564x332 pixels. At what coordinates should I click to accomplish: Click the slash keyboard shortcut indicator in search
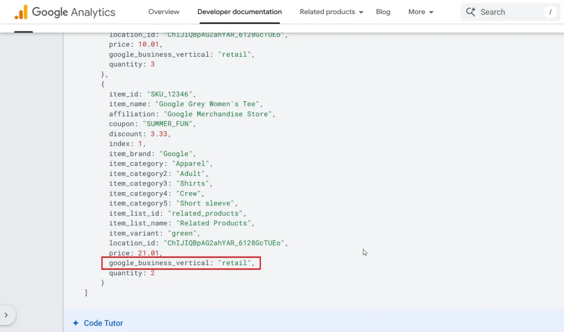[x=550, y=12]
